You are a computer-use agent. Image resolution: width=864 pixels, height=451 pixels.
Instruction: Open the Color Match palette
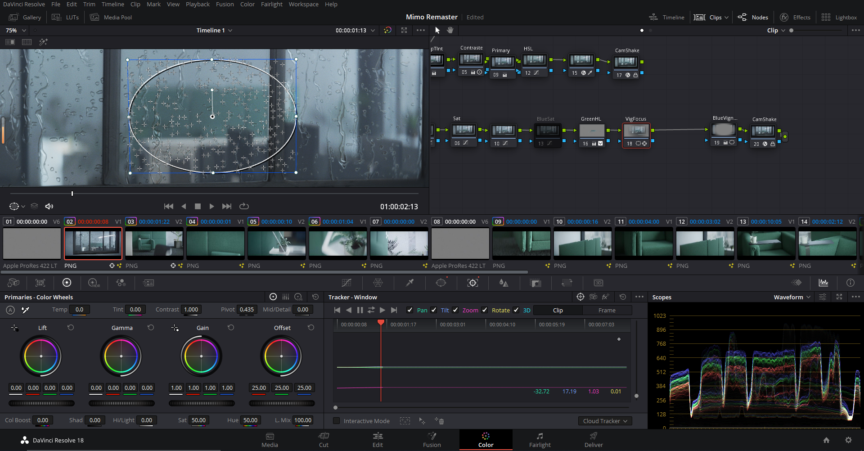[40, 283]
